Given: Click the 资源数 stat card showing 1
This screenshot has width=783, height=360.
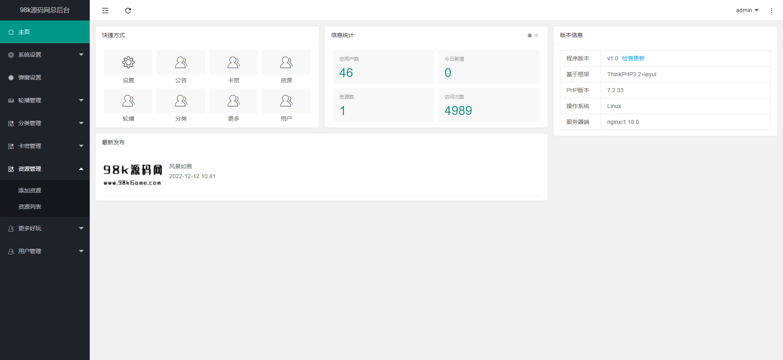Looking at the screenshot, I should pos(384,105).
